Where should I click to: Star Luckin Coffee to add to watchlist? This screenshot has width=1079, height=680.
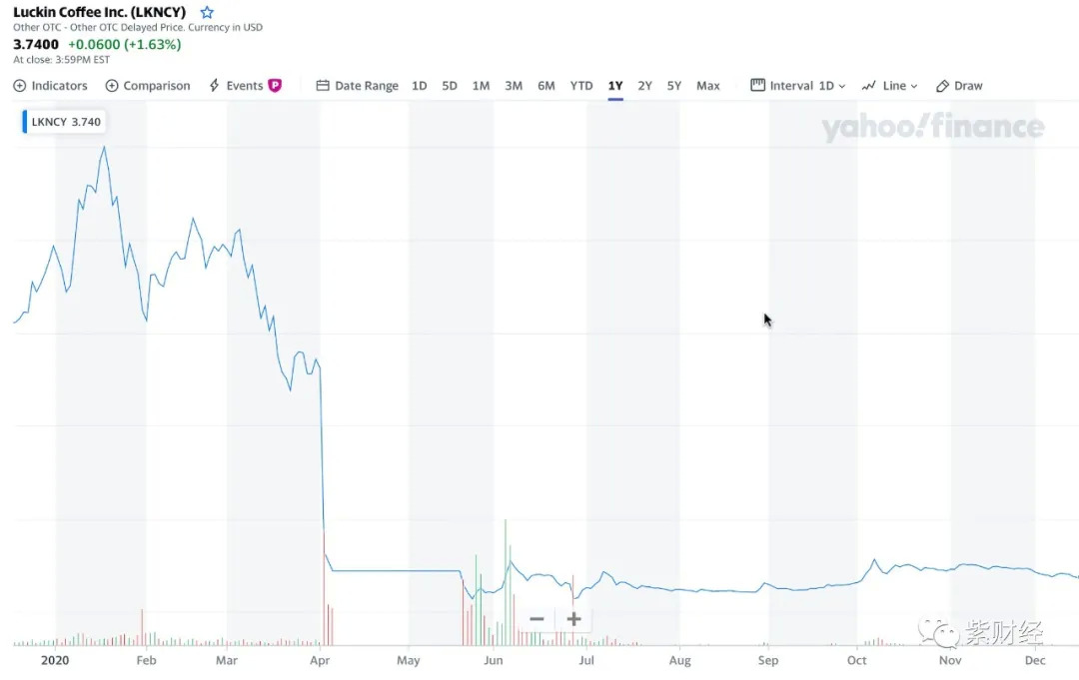207,13
